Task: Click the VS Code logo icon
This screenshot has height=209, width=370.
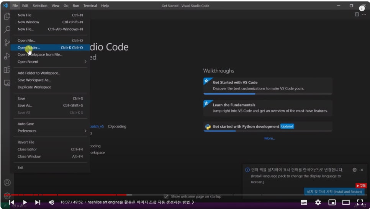Action: click(x=5, y=5)
